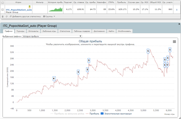Tick the ITC_PopochkaGori_auto row checkbox
Viewport: 181px width, 119px height.
coord(3,10)
